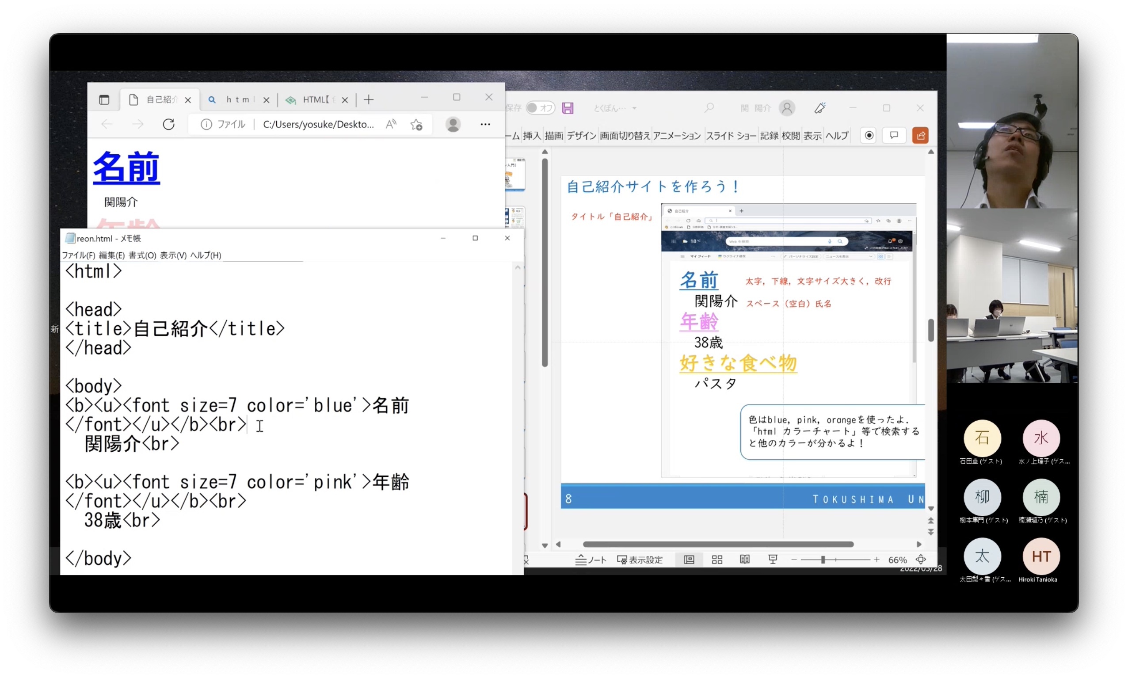
Task: Click the browser refresh icon
Action: (168, 124)
